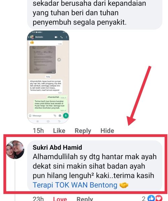This screenshot has height=201, width=168.
Task: Click the red heart reaction icon
Action: pos(159,198)
